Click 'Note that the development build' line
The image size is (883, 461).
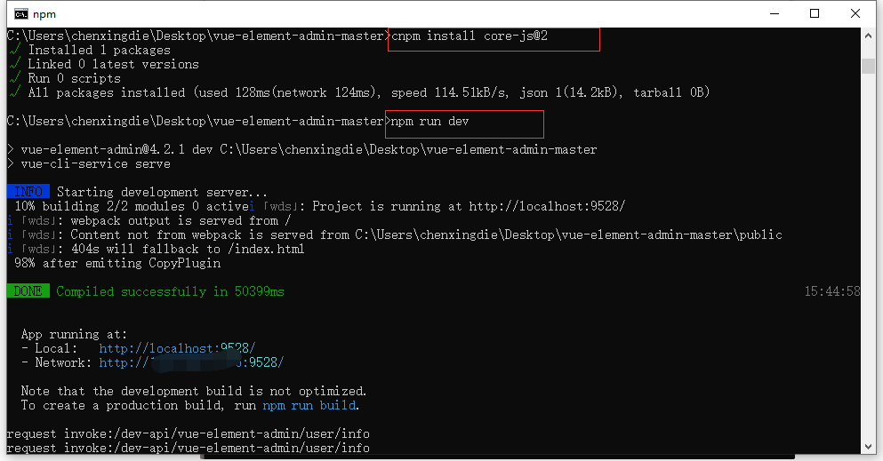point(194,391)
